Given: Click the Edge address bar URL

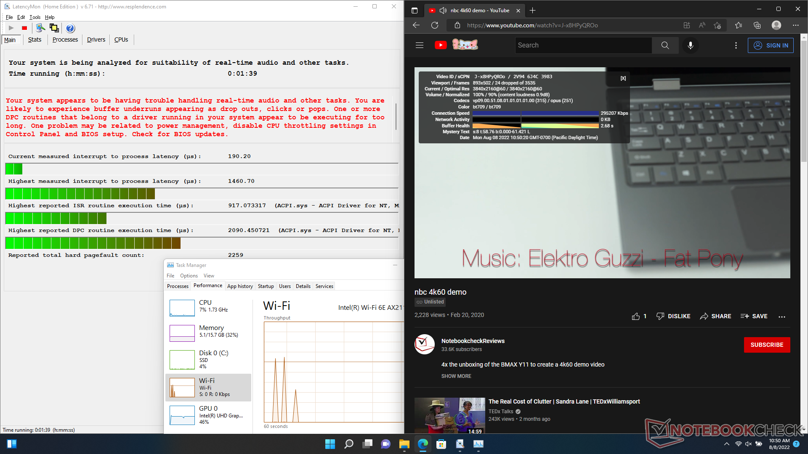Looking at the screenshot, I should point(532,25).
